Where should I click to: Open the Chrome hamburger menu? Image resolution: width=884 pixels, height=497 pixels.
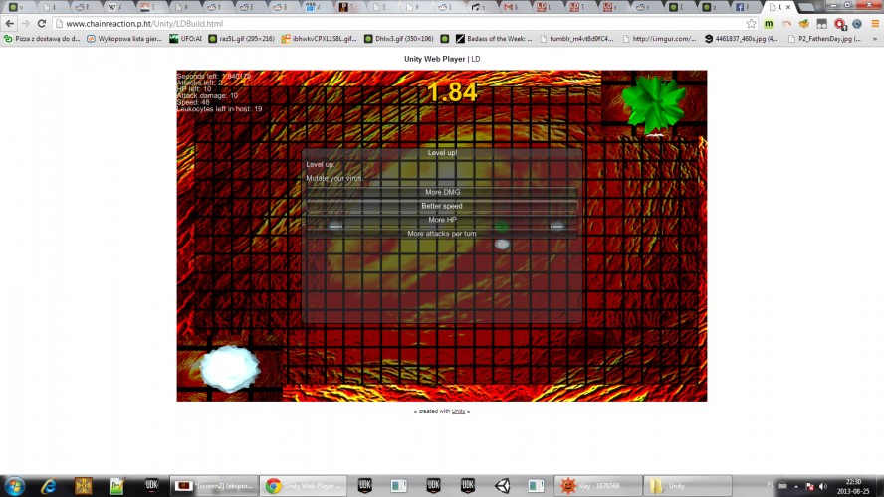(x=875, y=24)
